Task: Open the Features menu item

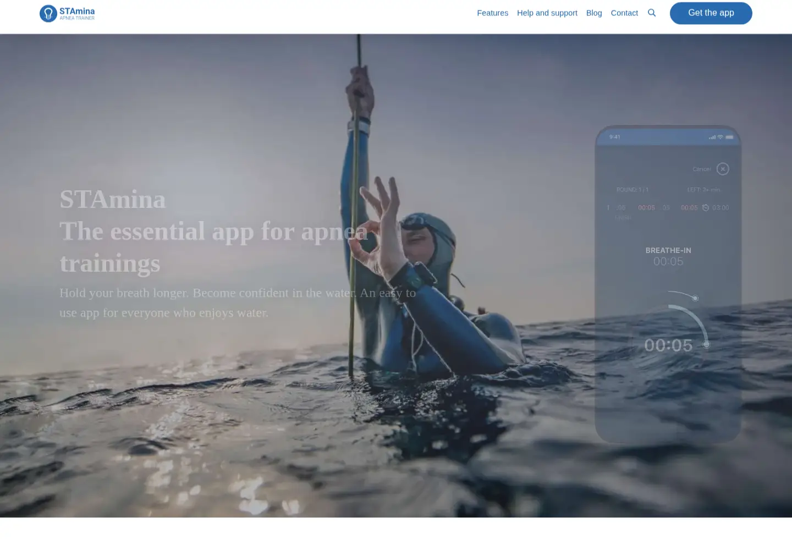Action: (x=492, y=13)
